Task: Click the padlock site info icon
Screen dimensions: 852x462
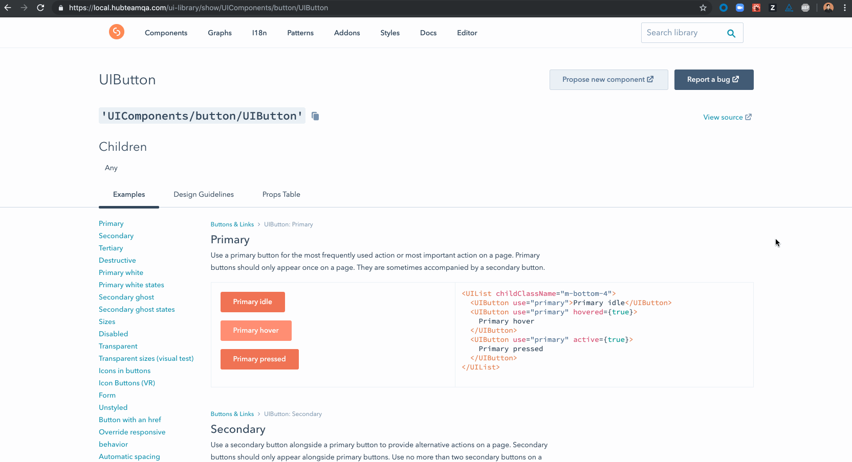Action: click(x=61, y=8)
